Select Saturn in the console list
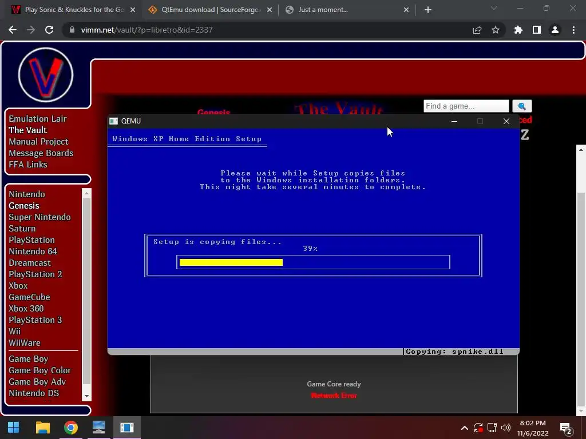The image size is (586, 439). 22,229
